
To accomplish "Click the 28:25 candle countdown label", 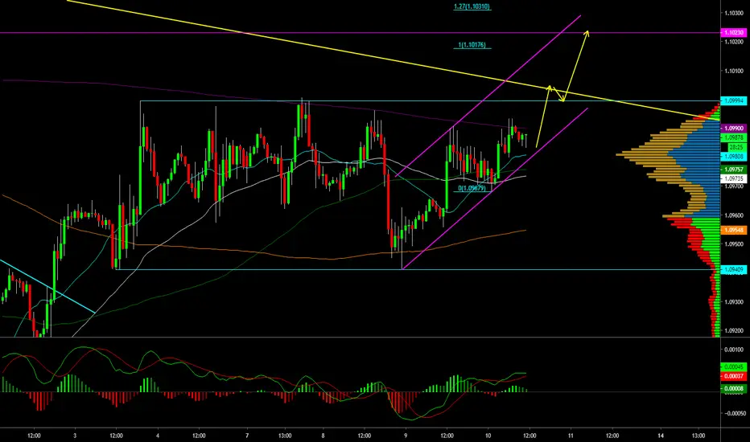I will (736, 147).
